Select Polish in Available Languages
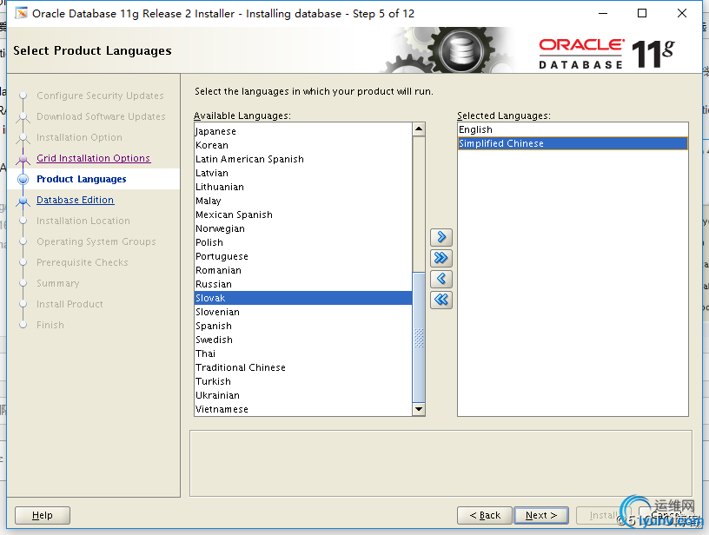 [x=303, y=242]
